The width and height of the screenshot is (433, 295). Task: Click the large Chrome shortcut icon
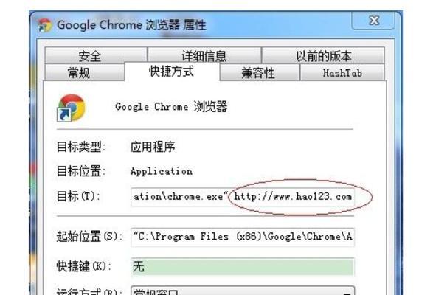(71, 108)
